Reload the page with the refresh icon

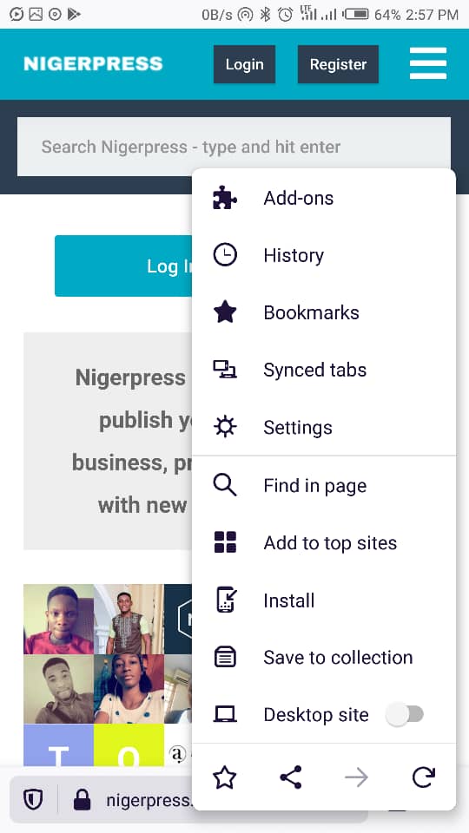[x=423, y=777]
